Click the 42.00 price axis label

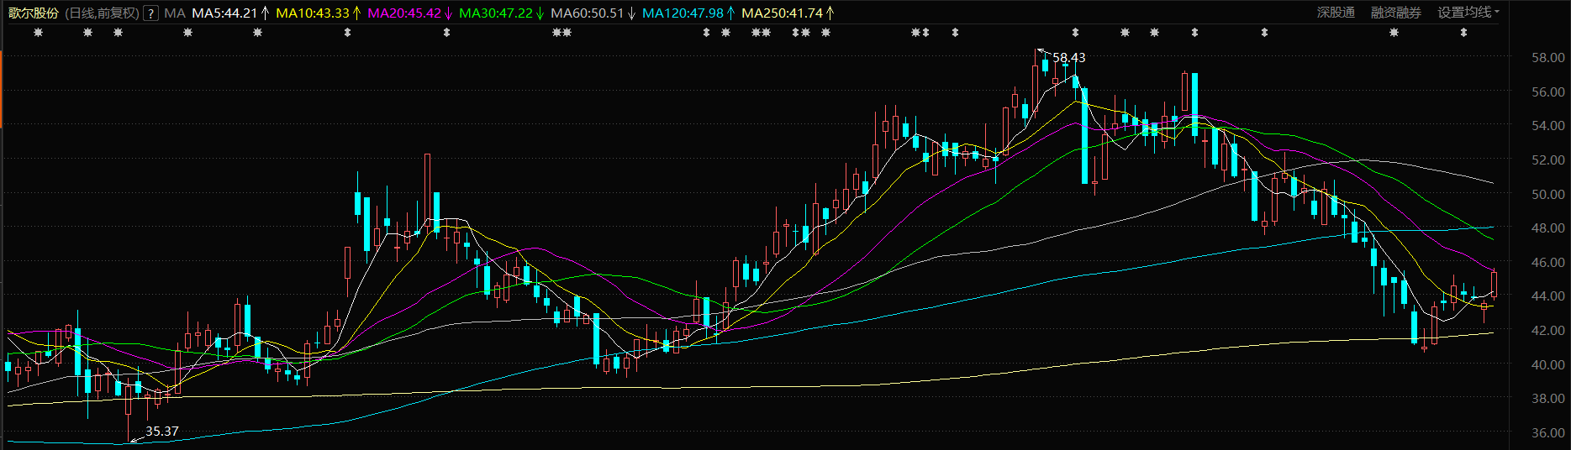tap(1548, 330)
